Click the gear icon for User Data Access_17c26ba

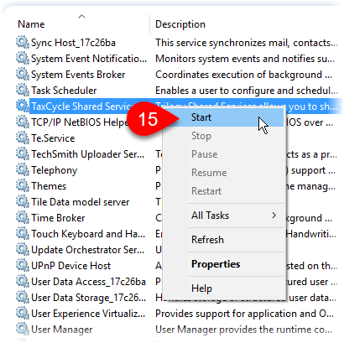23,281
